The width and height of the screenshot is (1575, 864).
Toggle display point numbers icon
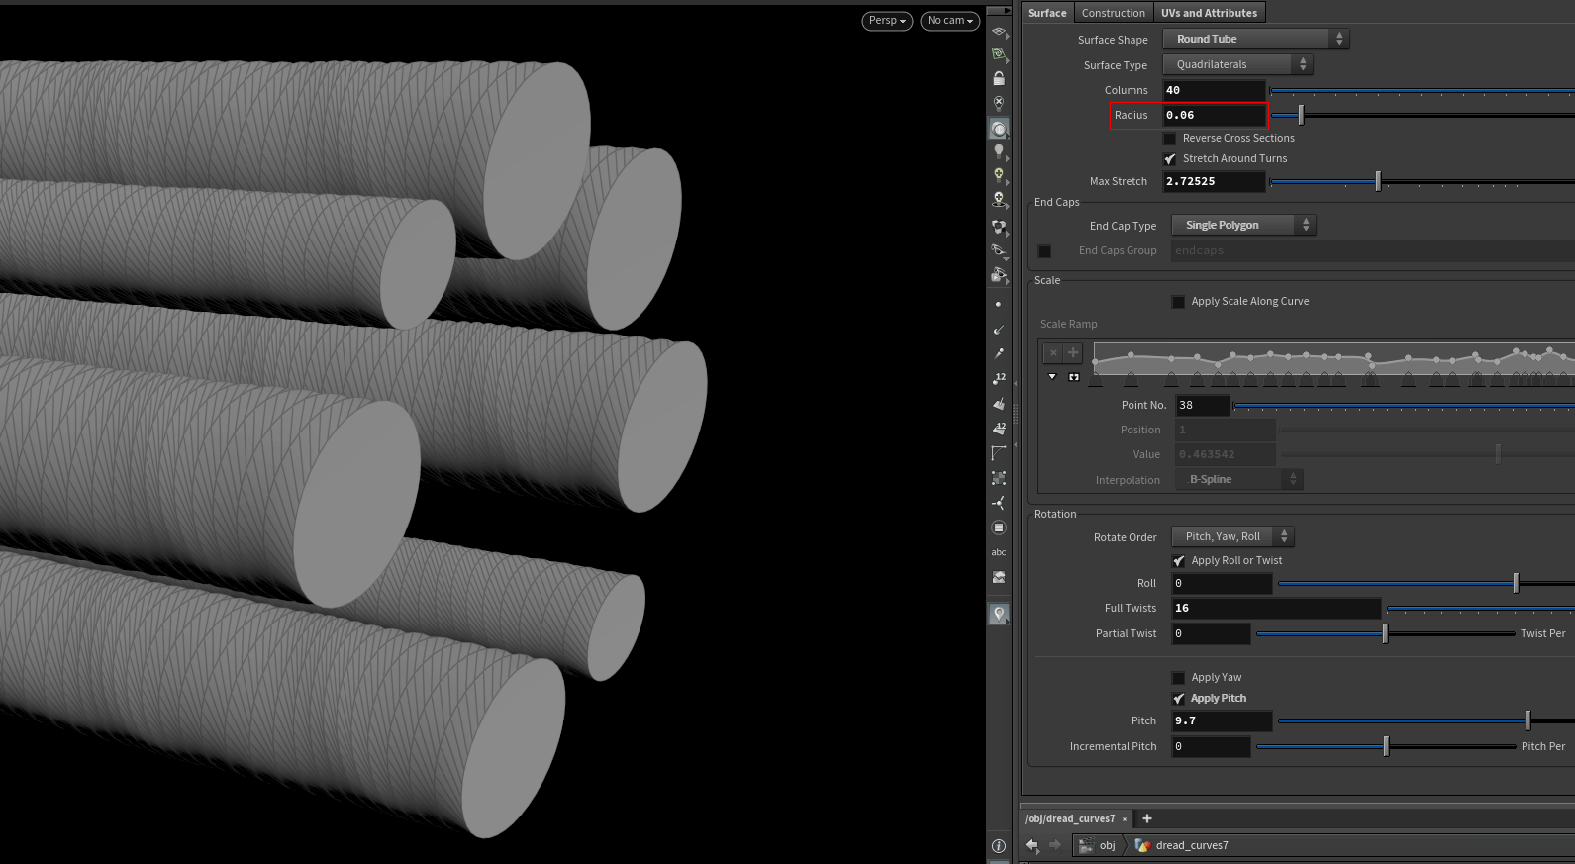[999, 378]
